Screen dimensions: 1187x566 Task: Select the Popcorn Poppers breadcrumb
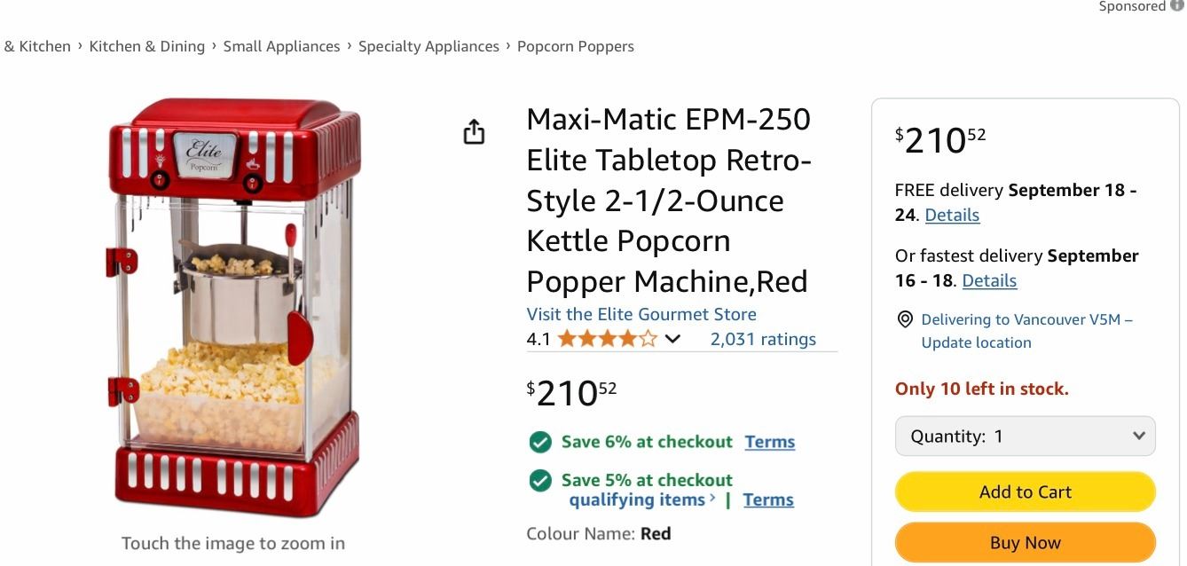coord(576,46)
